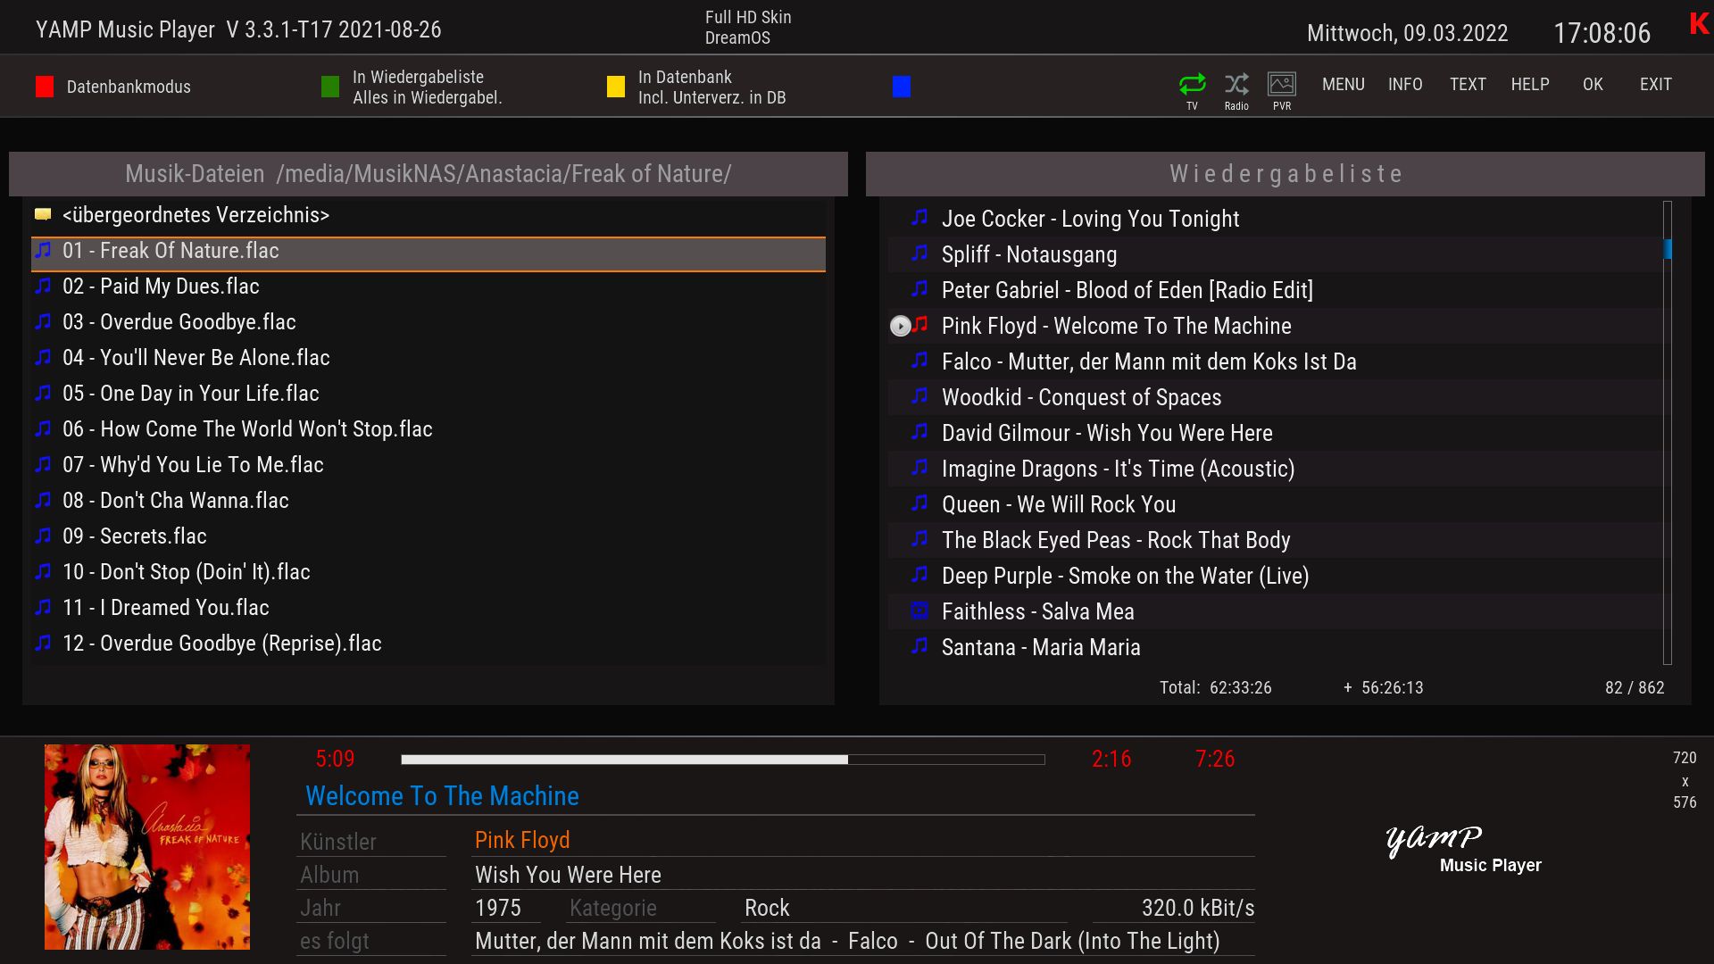1714x964 pixels.
Task: Click the PVR picture icon
Action: 1282,85
